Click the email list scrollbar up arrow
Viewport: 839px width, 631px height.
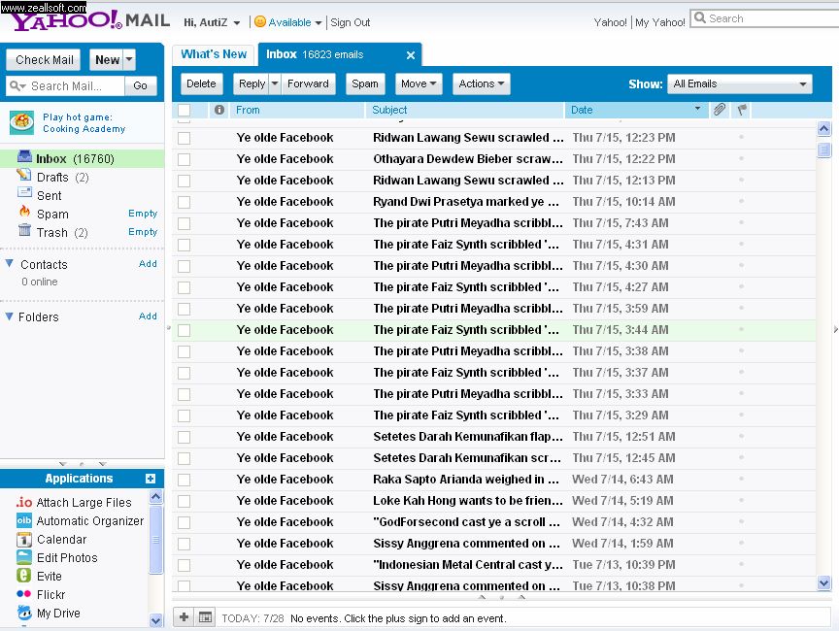(x=824, y=128)
